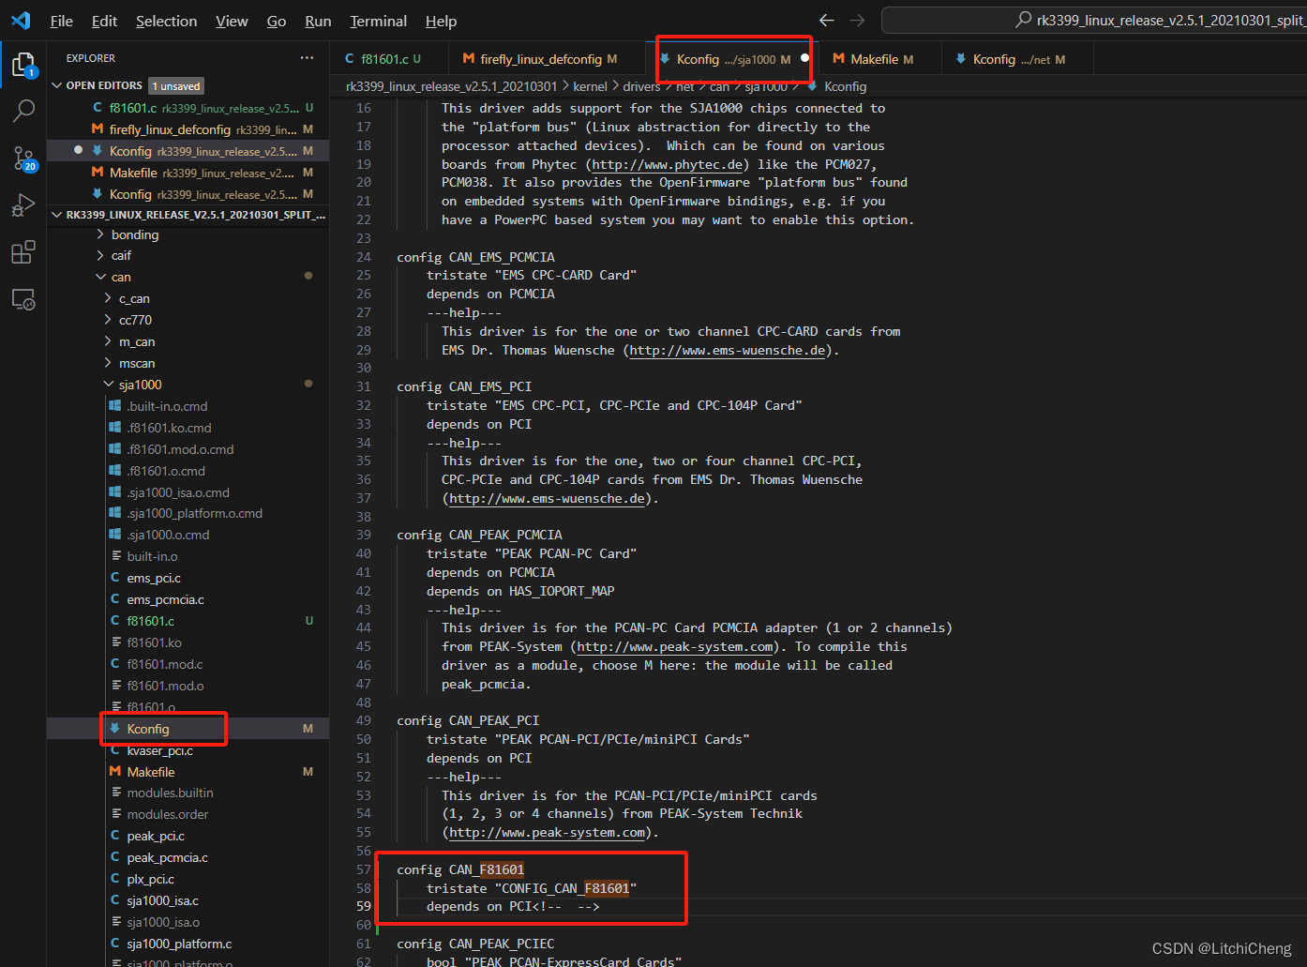The height and width of the screenshot is (967, 1307).
Task: Open Explorer views and more actions ellipsis
Action: 307,58
